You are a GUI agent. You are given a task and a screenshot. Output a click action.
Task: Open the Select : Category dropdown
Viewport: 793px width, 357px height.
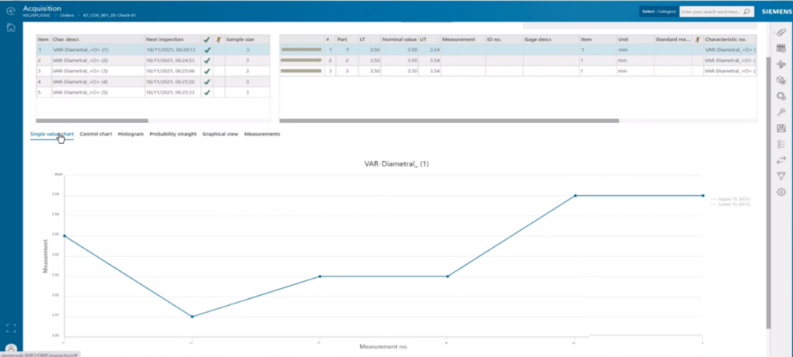click(658, 12)
